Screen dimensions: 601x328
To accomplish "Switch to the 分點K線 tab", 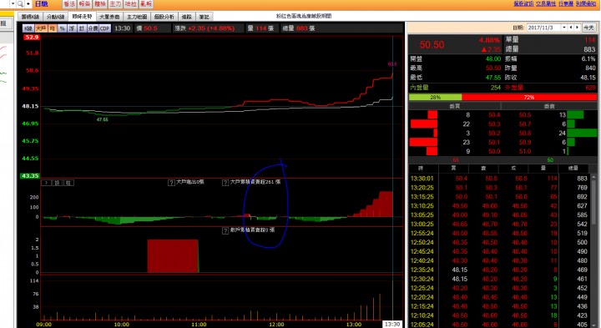I will pyautogui.click(x=56, y=17).
